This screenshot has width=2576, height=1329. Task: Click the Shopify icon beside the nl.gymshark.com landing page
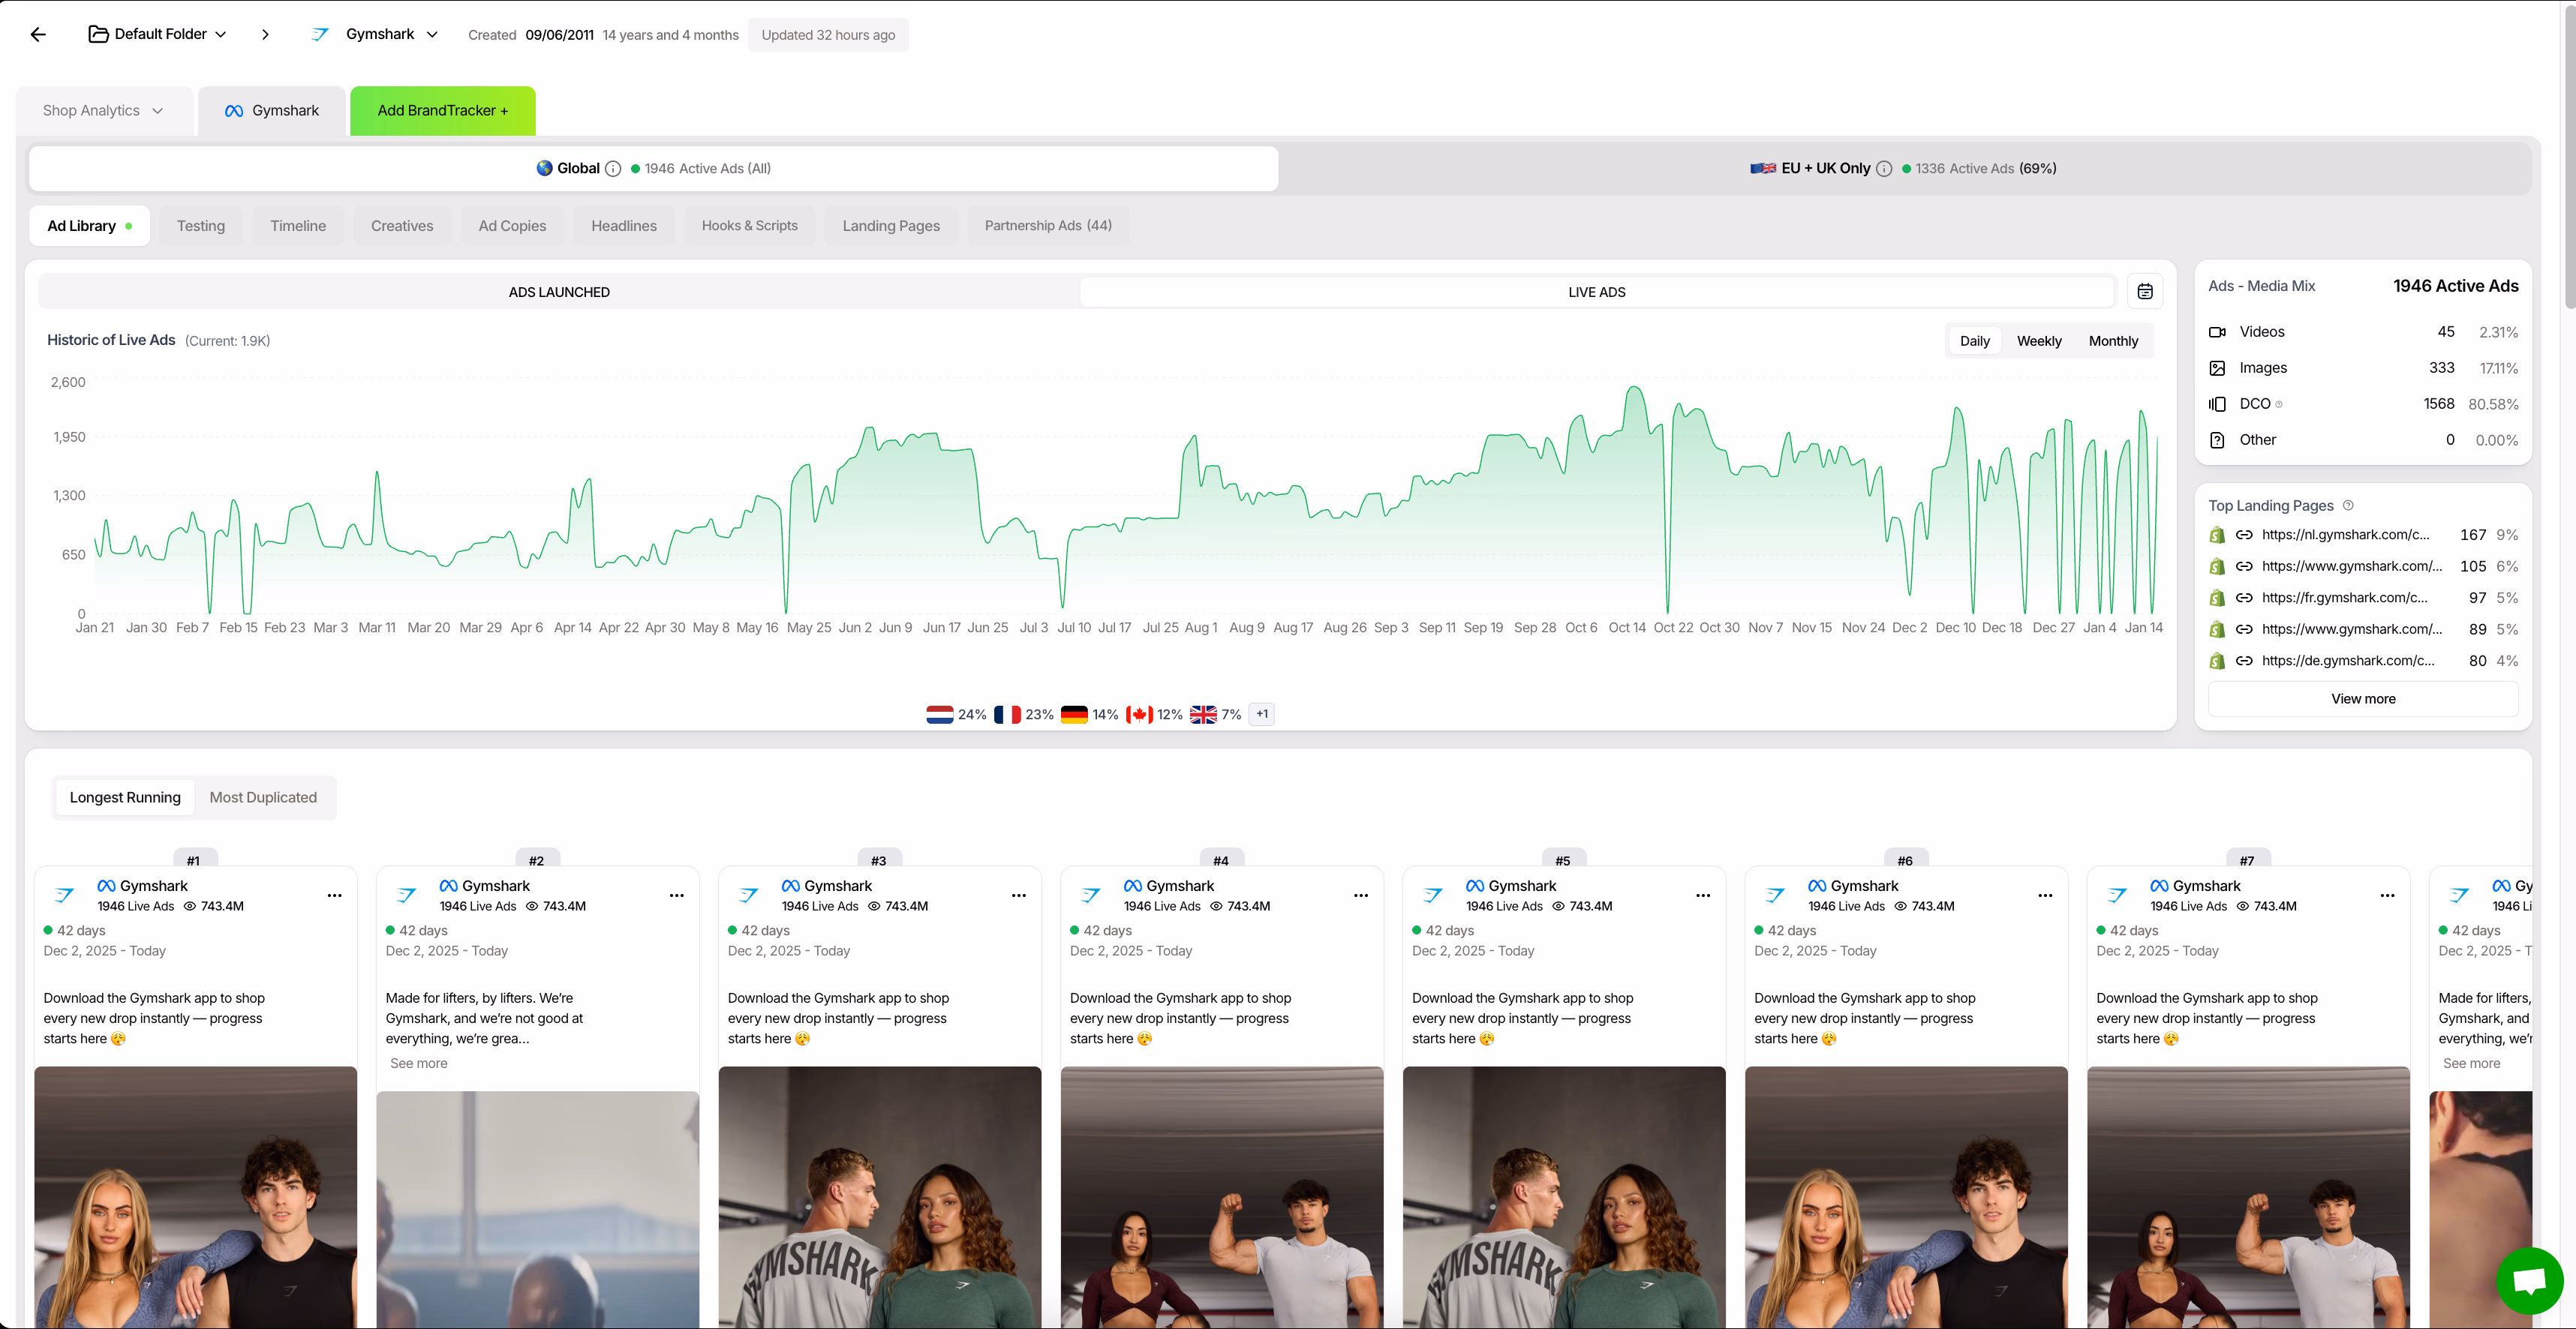point(2217,535)
